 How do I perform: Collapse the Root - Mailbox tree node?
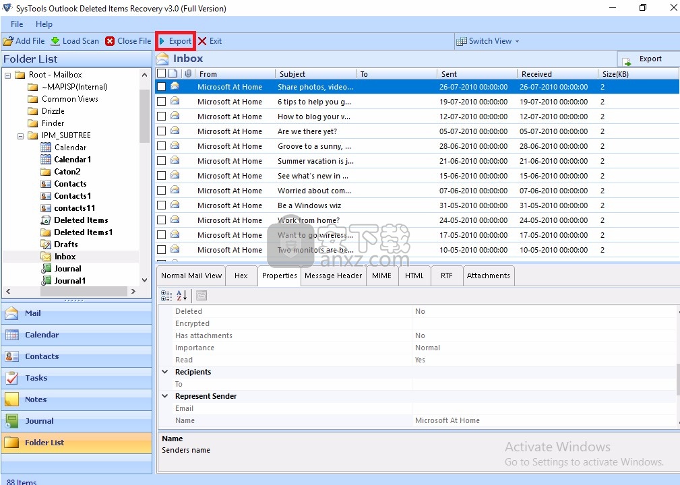[8, 75]
